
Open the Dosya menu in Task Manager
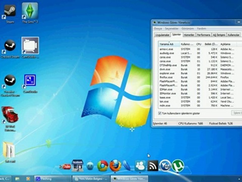[x=158, y=29]
